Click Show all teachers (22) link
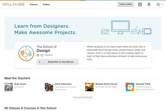This screenshot has width=166, height=111. tap(83, 97)
